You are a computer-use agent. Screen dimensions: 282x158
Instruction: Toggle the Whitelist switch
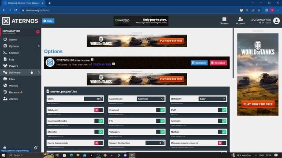99,110
